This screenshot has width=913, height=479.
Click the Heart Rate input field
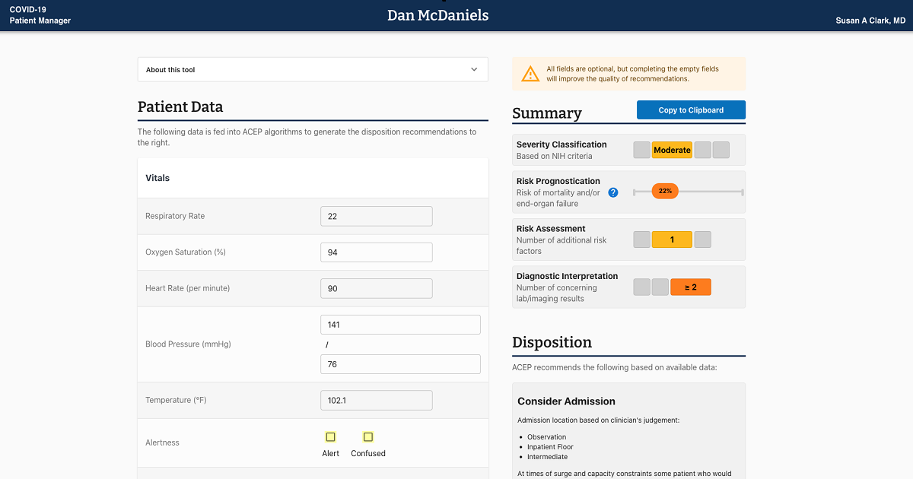click(x=376, y=288)
